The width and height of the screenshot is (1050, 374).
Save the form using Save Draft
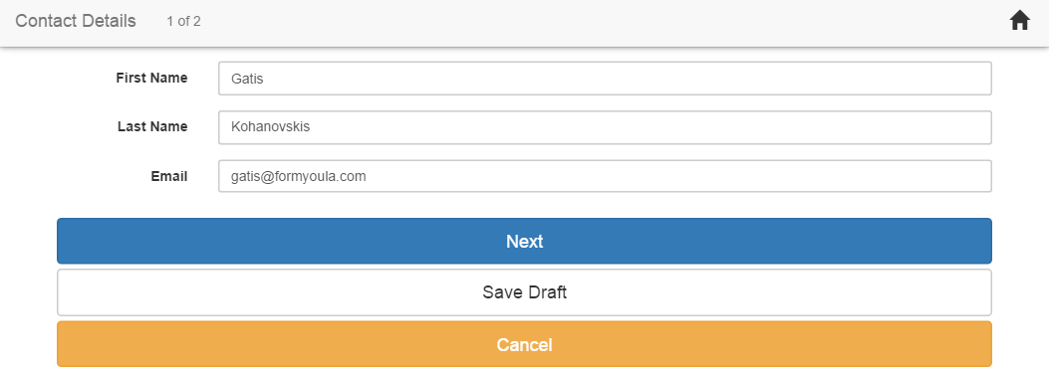point(524,292)
